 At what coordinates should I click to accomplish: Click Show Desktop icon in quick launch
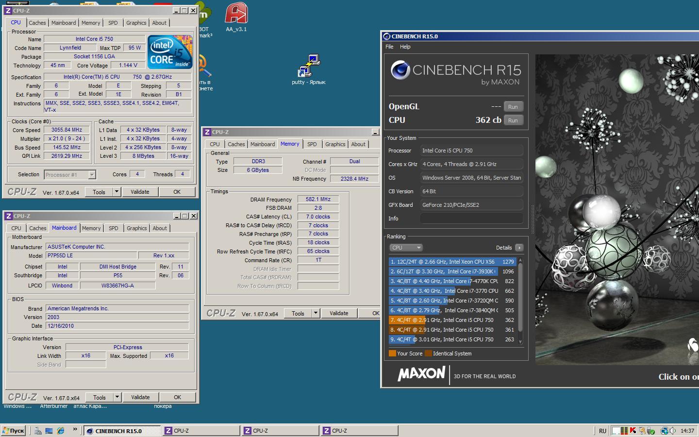[x=49, y=431]
